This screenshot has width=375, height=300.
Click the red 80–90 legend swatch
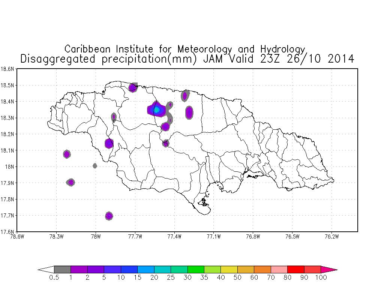pos(296,269)
